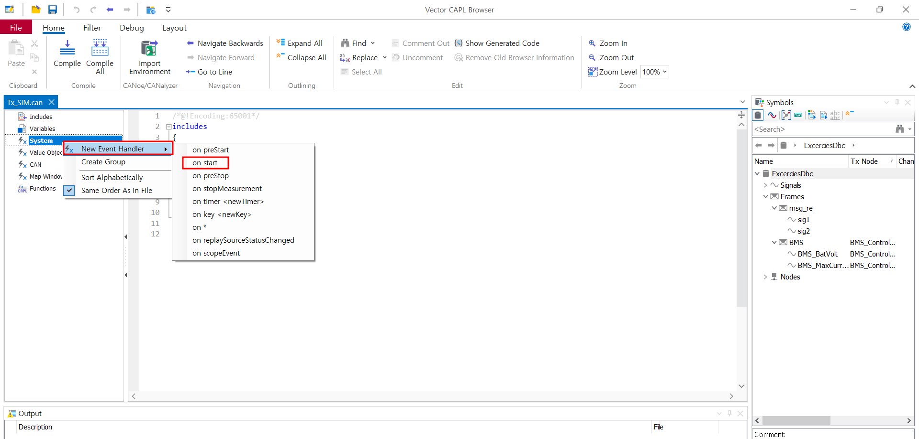Screen dimensions: 919x439
Task: Open file from quick access toolbar
Action: pos(36,10)
